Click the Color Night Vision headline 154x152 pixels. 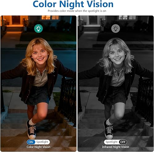(x=73, y=4)
